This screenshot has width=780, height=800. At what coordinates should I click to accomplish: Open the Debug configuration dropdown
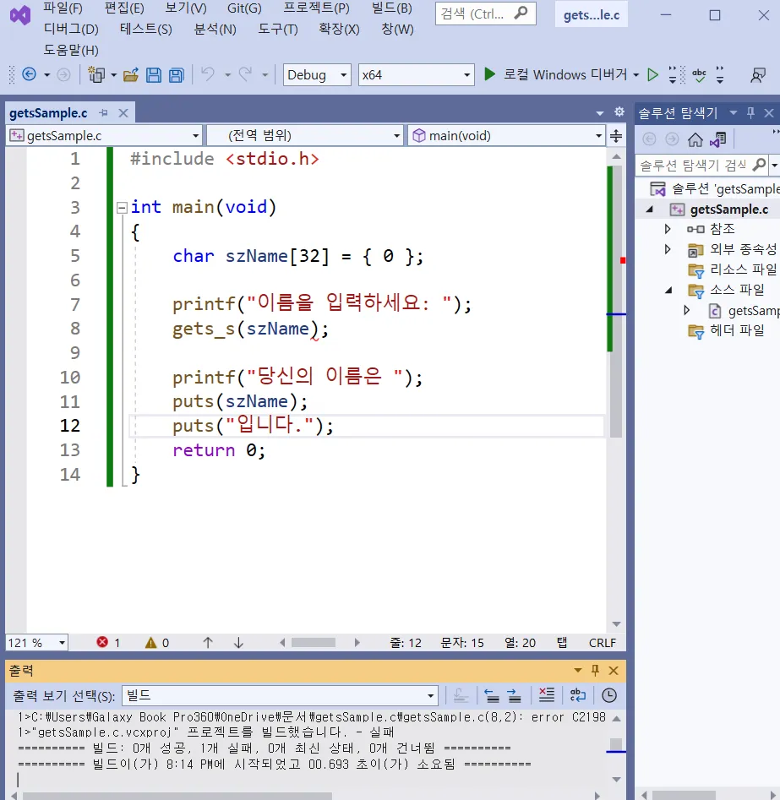(x=316, y=74)
